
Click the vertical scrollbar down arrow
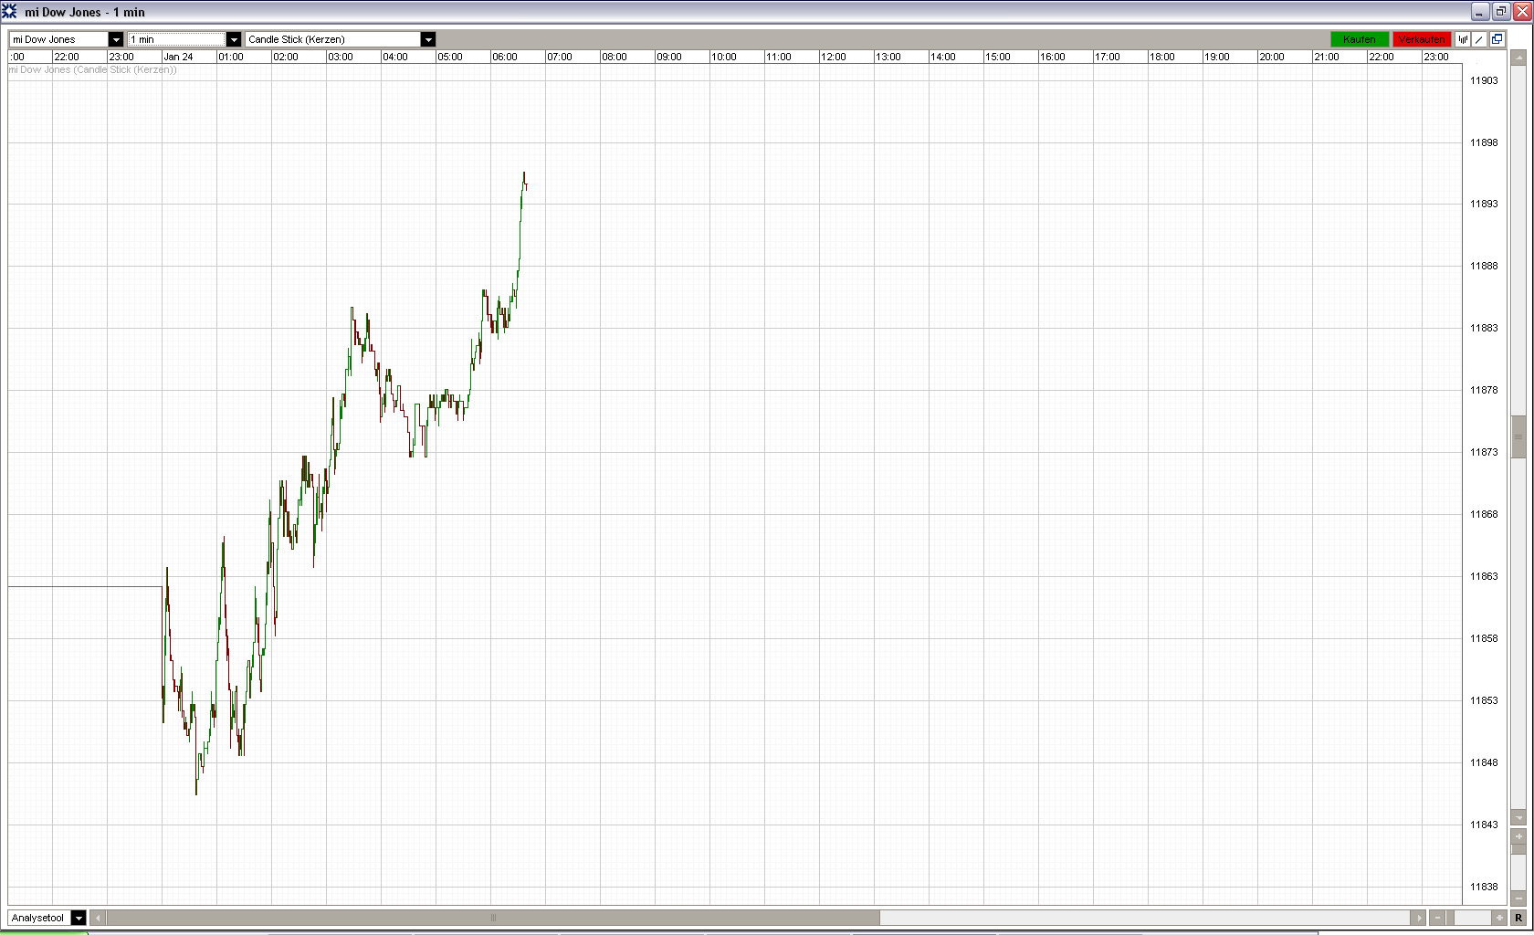1519,817
